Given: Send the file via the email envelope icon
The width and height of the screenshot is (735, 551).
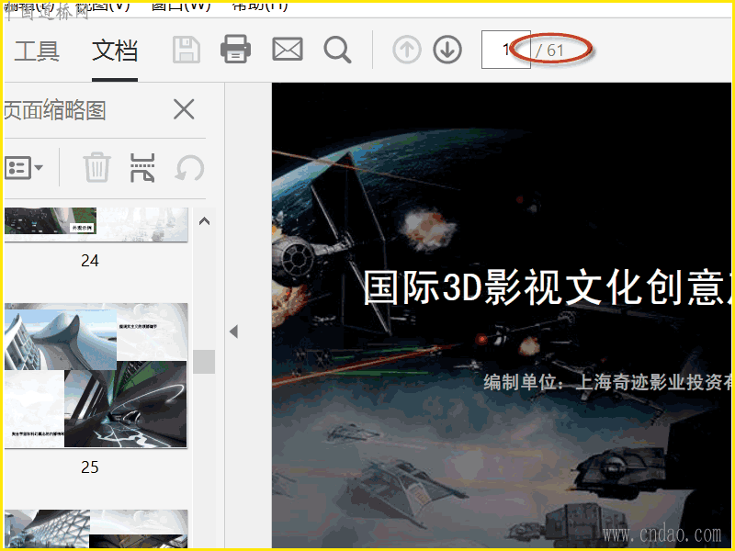Looking at the screenshot, I should [x=288, y=50].
